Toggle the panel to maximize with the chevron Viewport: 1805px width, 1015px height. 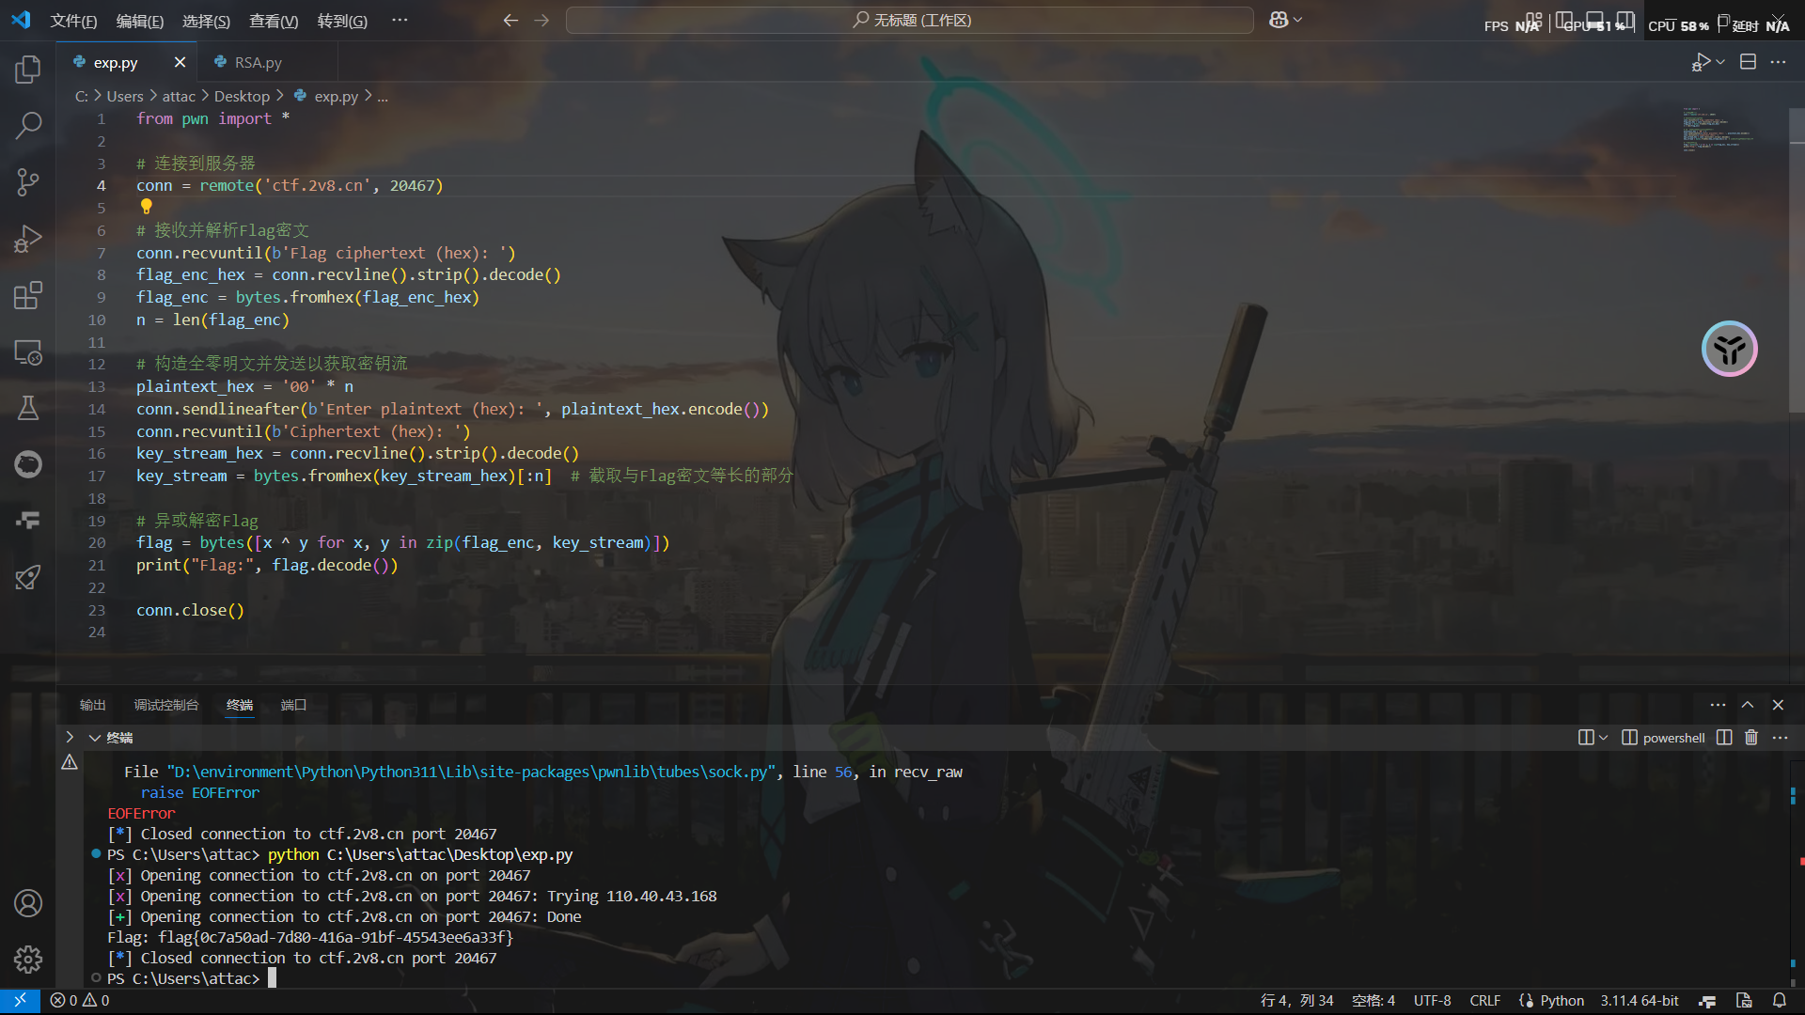tap(1748, 704)
